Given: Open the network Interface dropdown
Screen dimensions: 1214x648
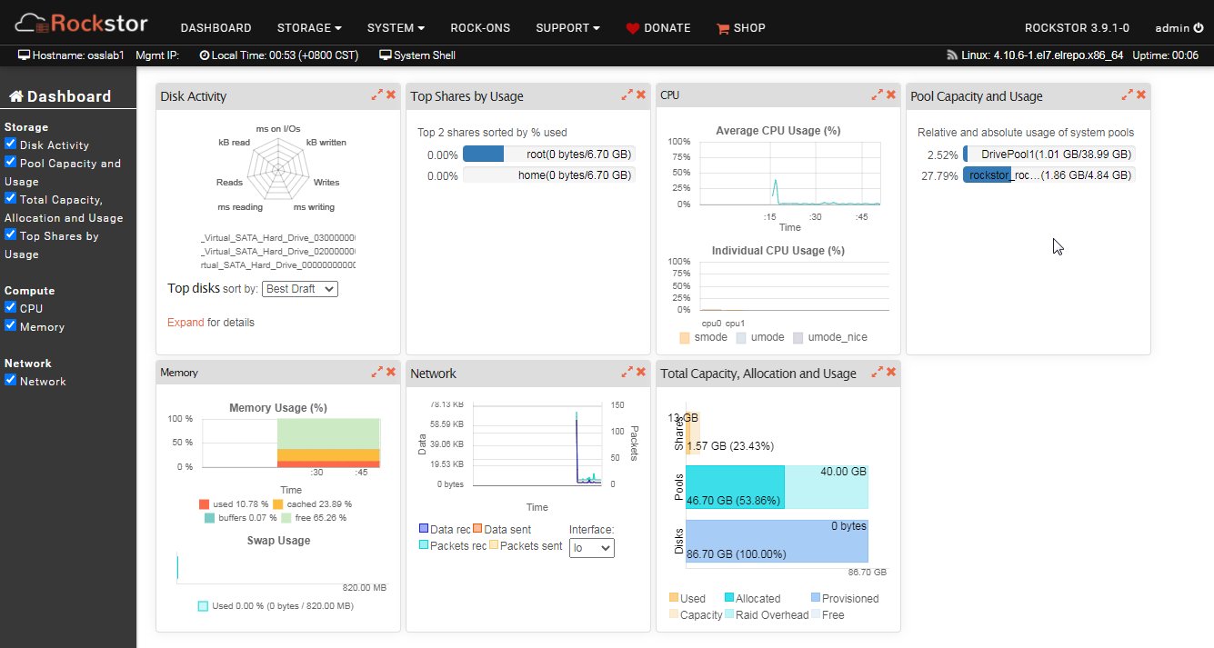Looking at the screenshot, I should 591,548.
